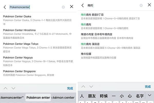Viewport: 154px width, 103px height.
Task: Select Pokémon Center Hiroshima result
Action: [x=38, y=34]
